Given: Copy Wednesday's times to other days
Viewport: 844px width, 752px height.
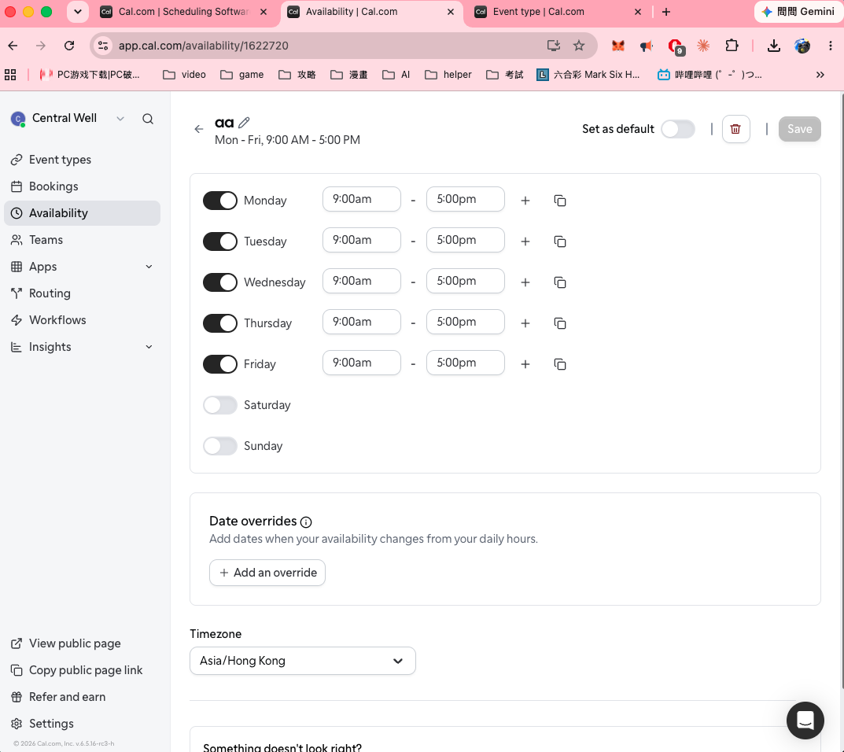Looking at the screenshot, I should click(x=560, y=282).
